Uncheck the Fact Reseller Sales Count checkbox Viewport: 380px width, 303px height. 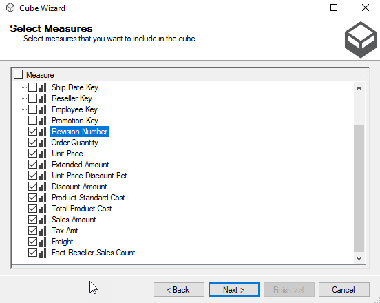[33, 253]
